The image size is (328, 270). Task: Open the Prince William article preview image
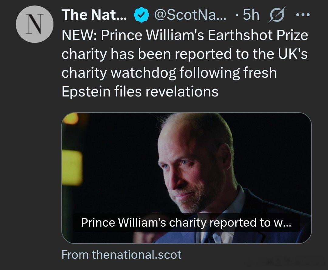click(186, 170)
